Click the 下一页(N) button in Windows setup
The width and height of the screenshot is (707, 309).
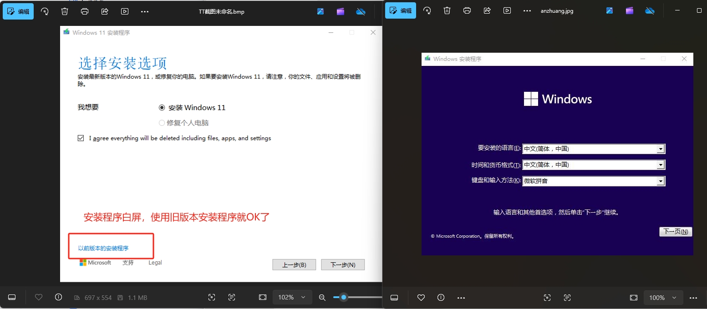pos(676,232)
